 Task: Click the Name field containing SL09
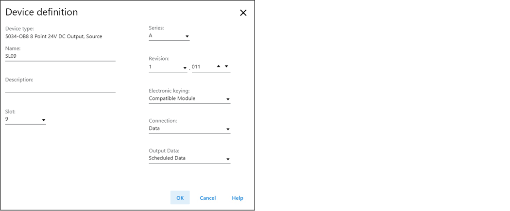tap(60, 56)
